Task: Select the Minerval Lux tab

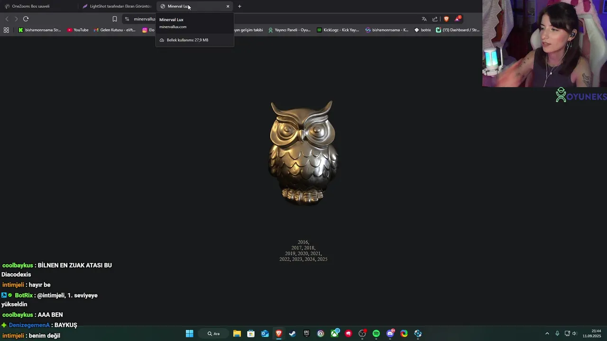Action: [x=194, y=6]
